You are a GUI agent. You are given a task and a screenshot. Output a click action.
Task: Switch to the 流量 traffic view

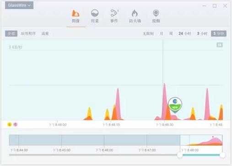pos(45,34)
